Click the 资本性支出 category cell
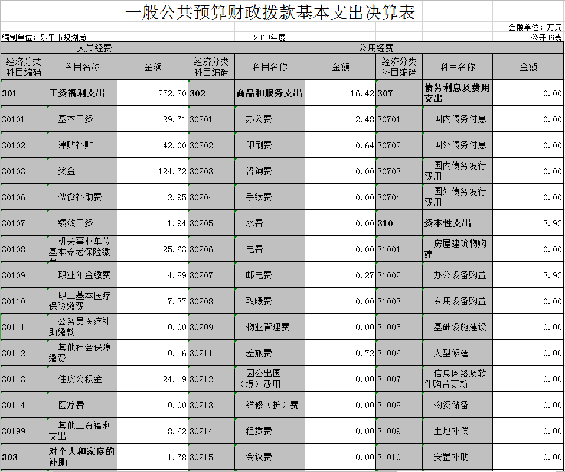Screen dimensions: 565x472 pos(457,223)
